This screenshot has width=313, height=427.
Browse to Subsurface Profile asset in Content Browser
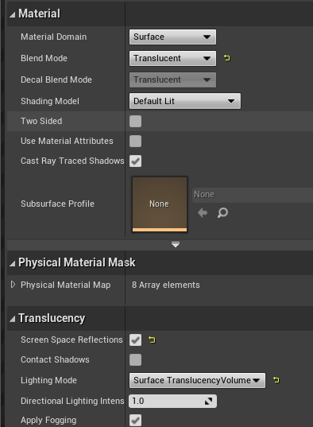coord(222,212)
